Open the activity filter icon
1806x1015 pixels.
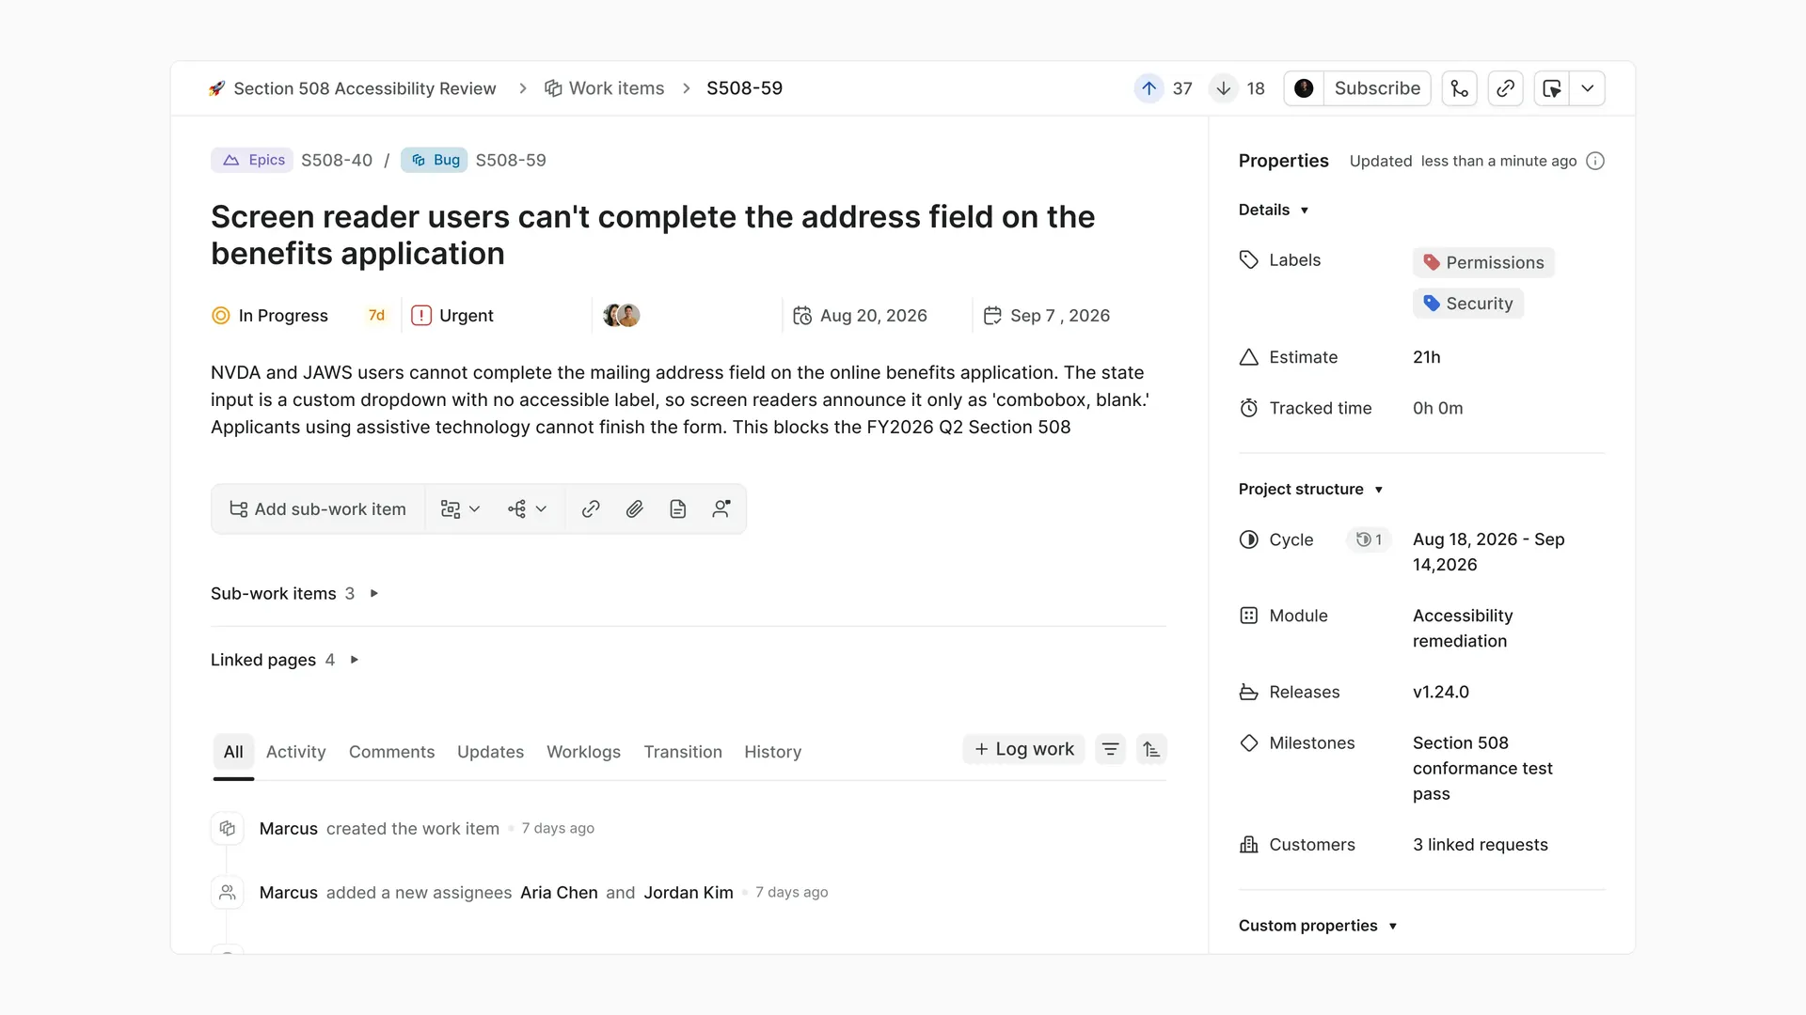[1110, 749]
